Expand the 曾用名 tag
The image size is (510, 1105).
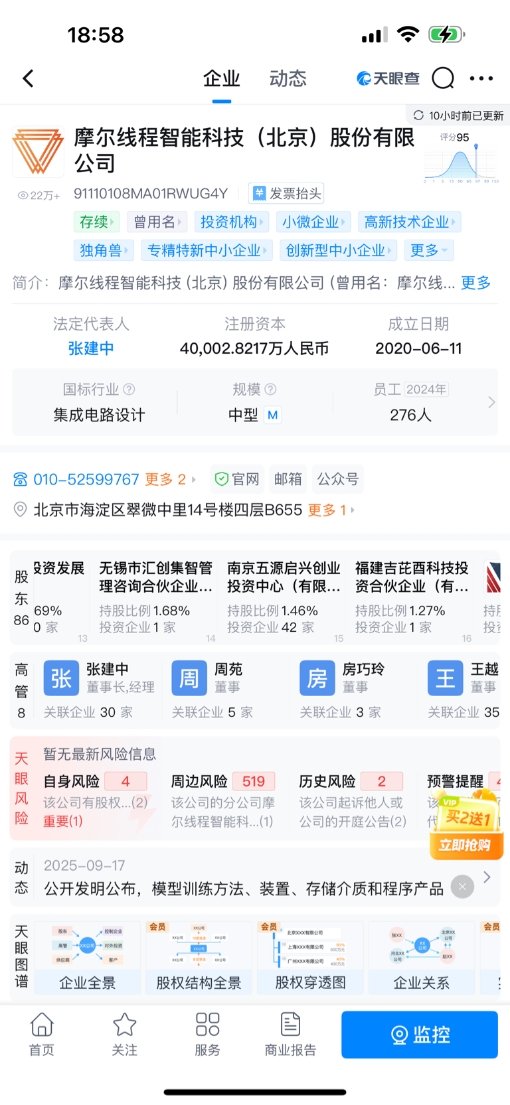[157, 222]
